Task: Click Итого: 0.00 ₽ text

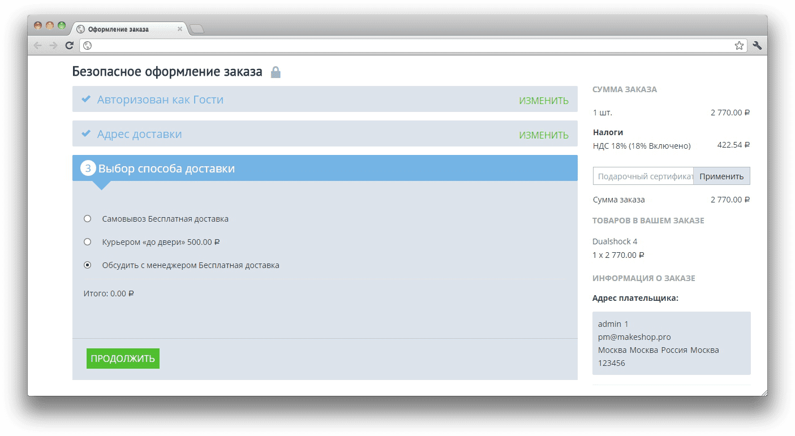Action: click(x=109, y=293)
